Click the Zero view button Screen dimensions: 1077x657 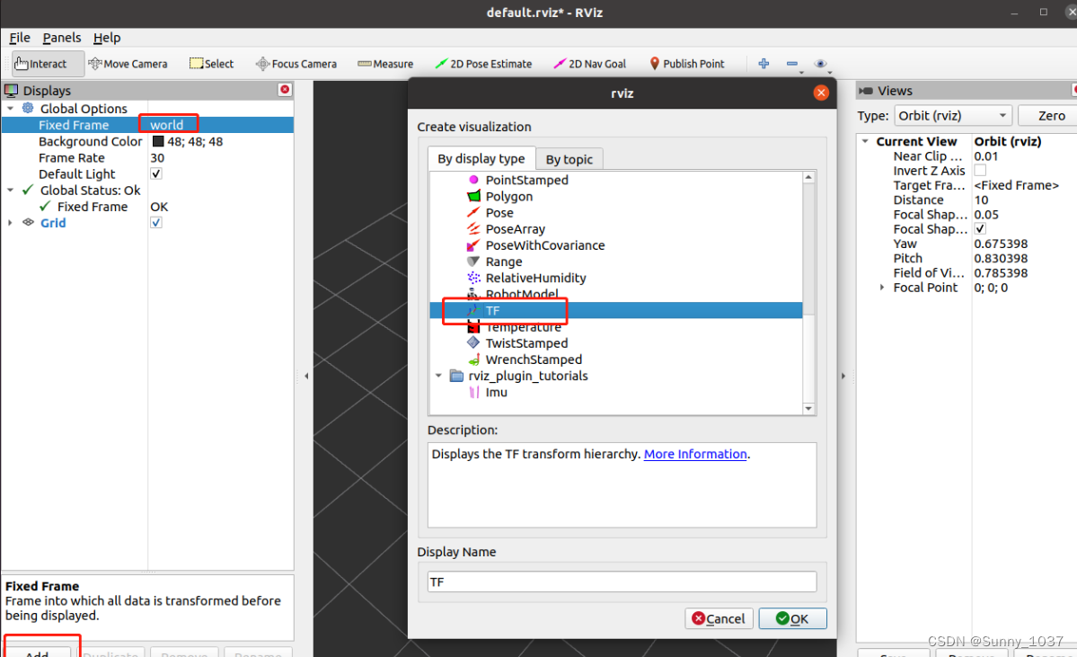pos(1049,115)
